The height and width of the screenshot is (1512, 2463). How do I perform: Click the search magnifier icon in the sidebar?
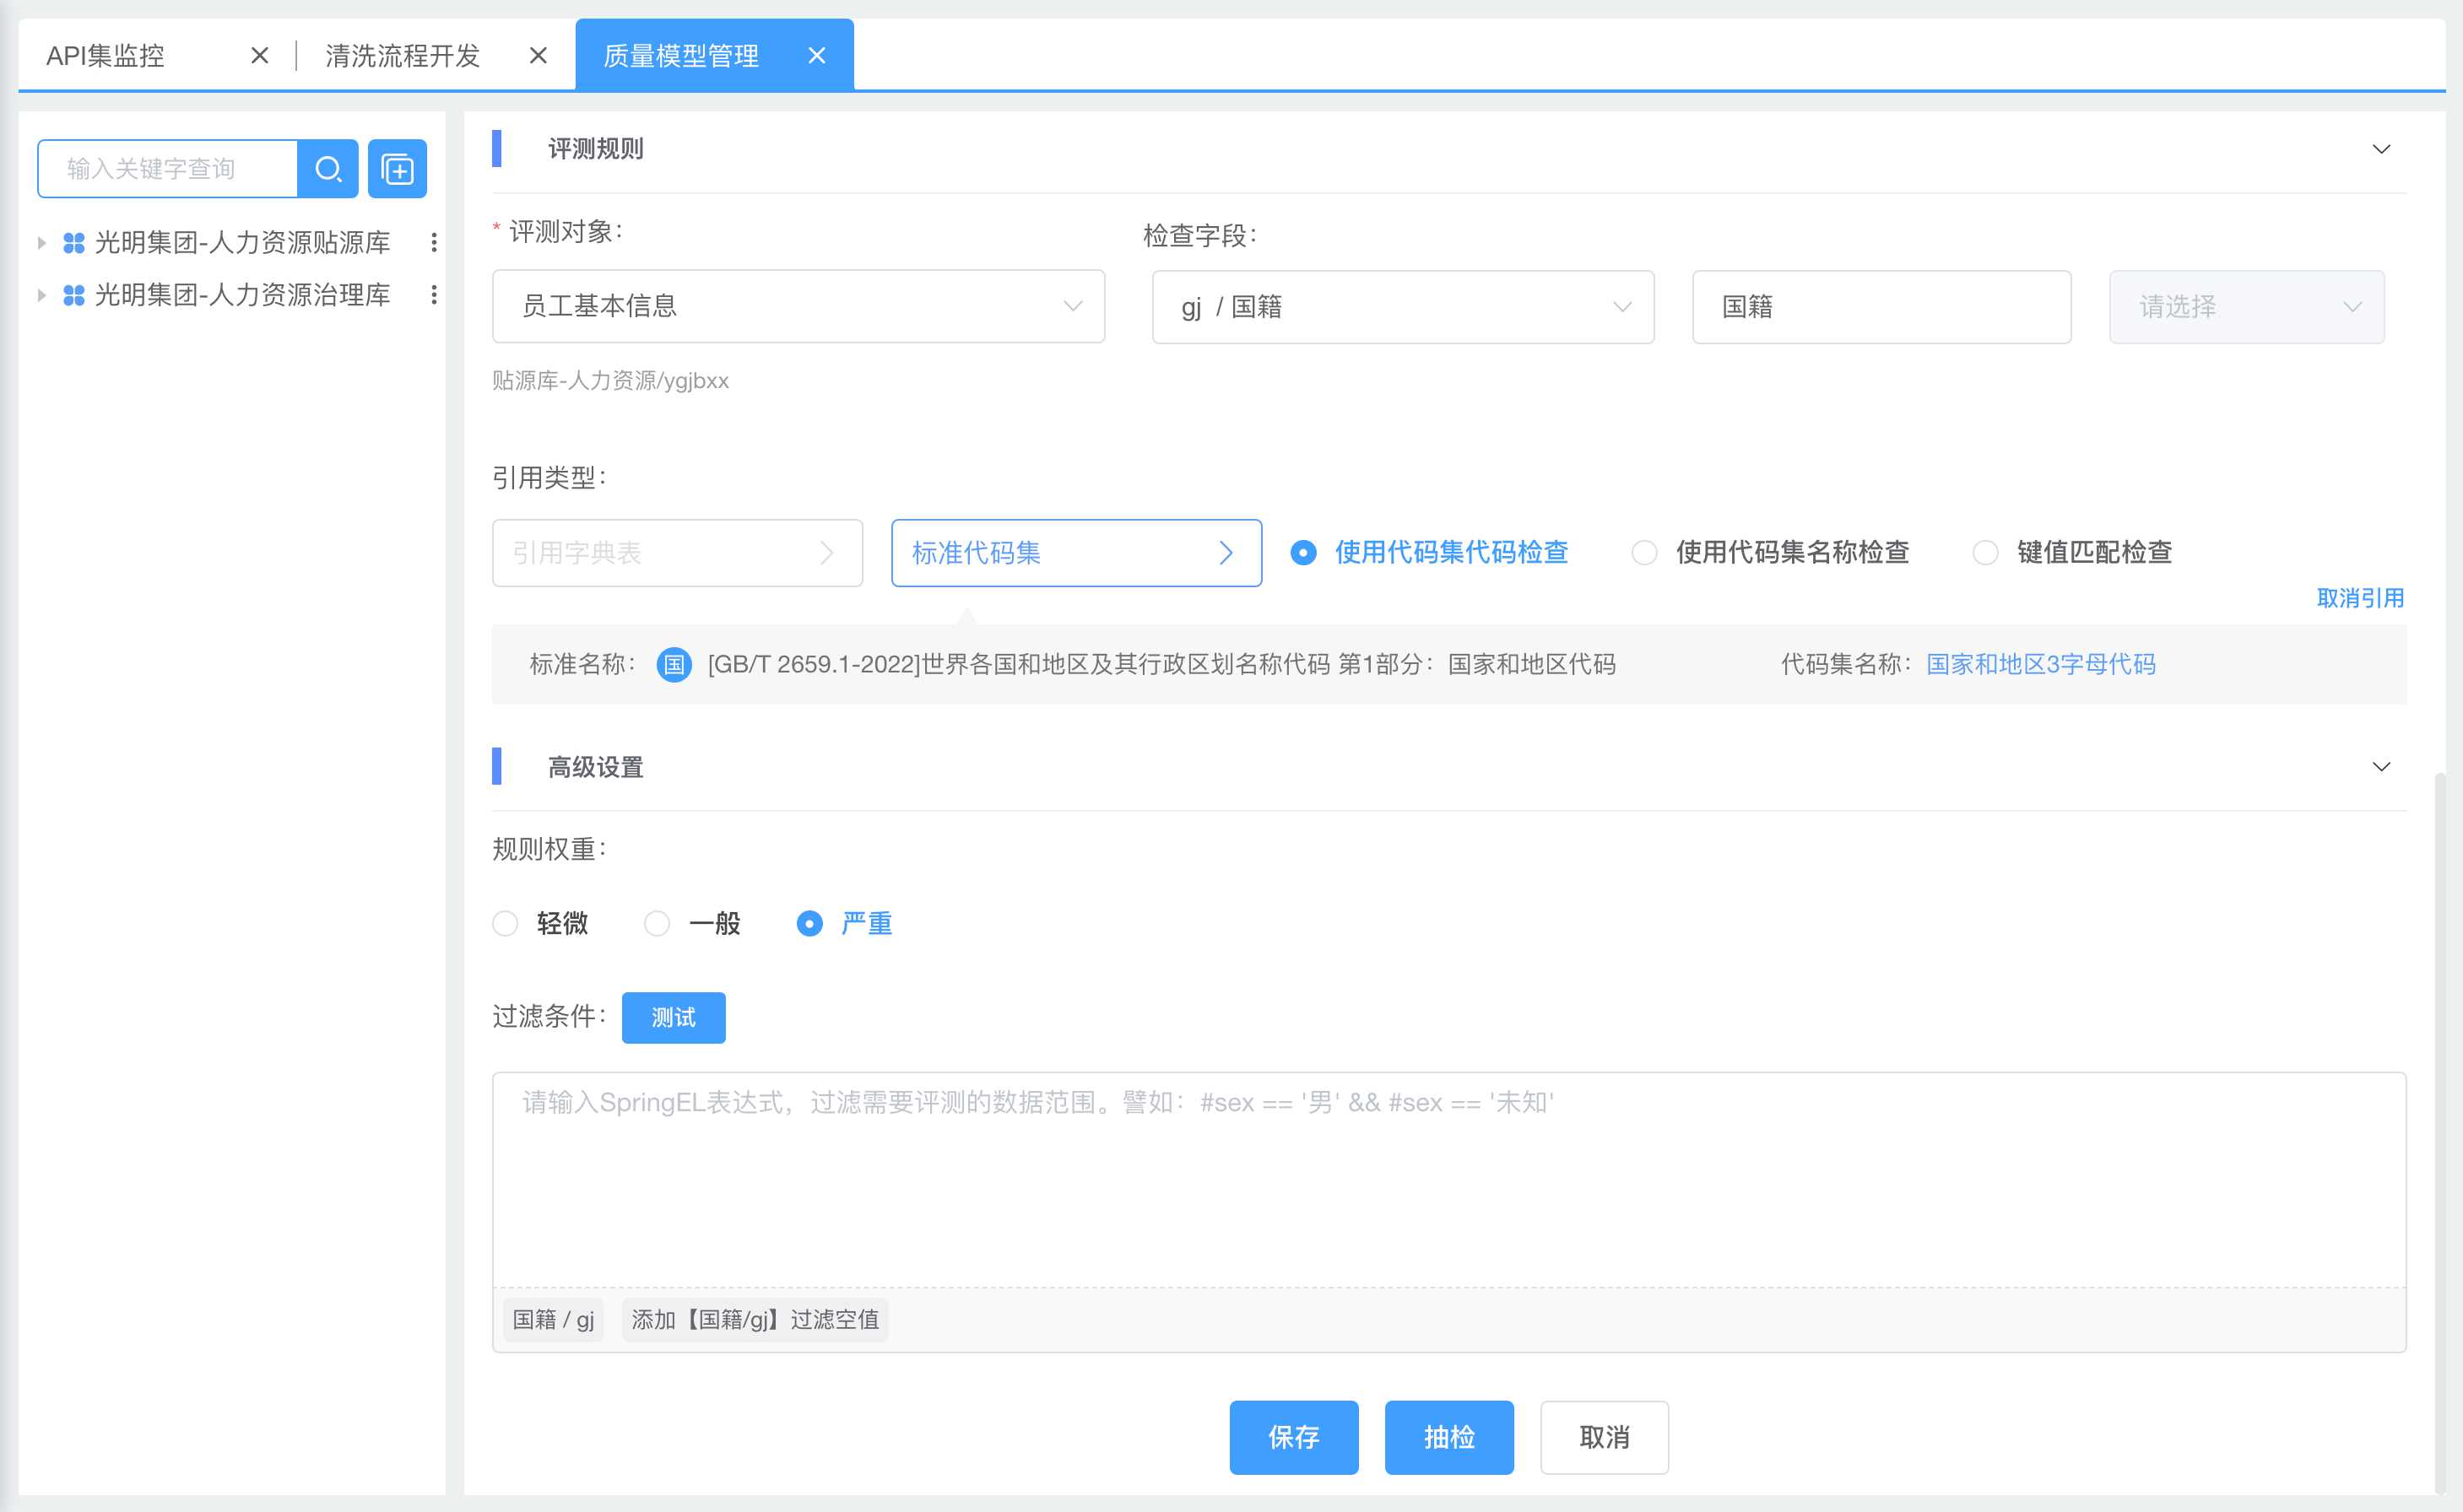pos(328,168)
